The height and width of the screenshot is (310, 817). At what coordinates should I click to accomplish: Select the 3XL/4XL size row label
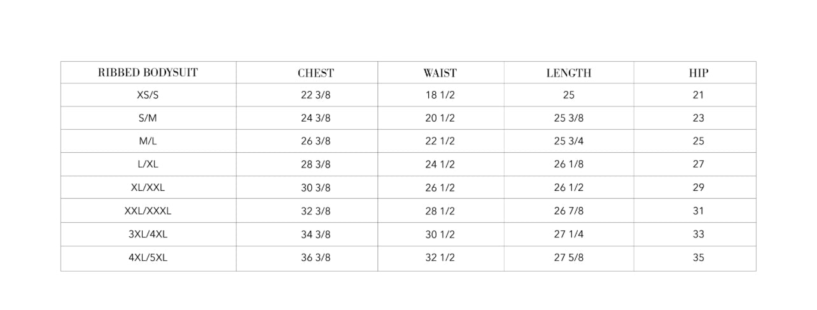pos(148,234)
